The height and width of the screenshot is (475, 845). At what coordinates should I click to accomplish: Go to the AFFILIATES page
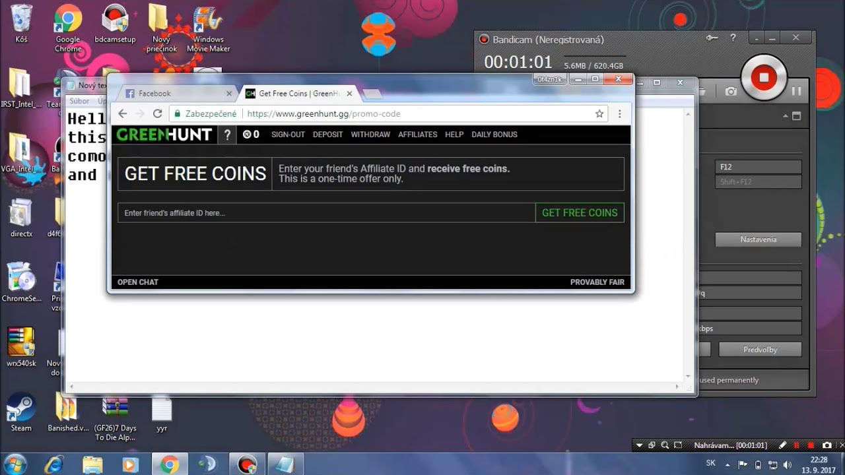[x=417, y=135]
